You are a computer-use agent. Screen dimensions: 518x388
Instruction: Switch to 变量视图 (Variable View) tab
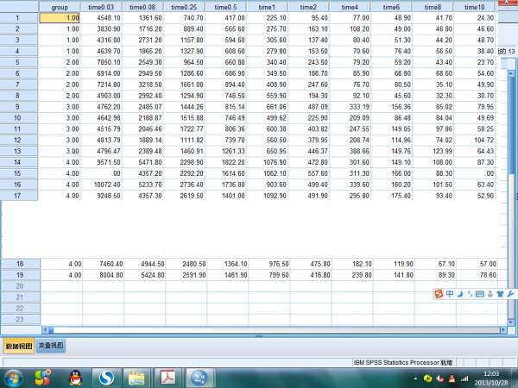(51, 346)
